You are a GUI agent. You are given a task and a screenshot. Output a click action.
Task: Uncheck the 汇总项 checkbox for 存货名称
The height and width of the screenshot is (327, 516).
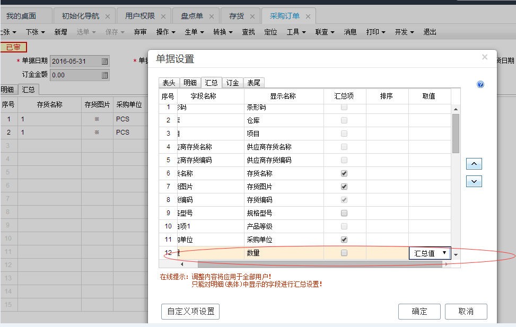(x=344, y=173)
